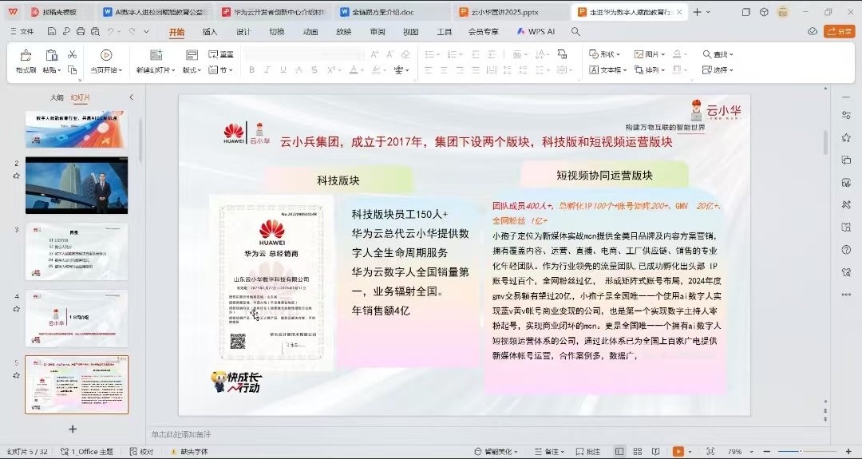Click the Reset (重置) slide icon
Viewport: 862px width, 459px height.
[x=221, y=54]
